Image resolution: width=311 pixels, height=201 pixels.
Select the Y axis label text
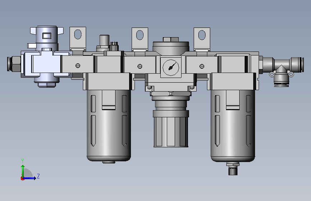pyautogui.click(x=23, y=161)
